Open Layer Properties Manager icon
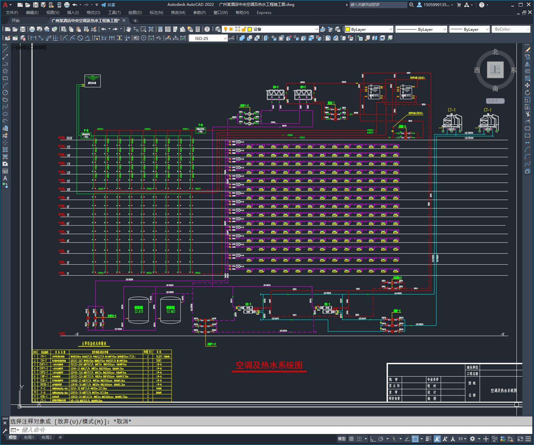Screen dimensions: 534x445 pos(218,29)
